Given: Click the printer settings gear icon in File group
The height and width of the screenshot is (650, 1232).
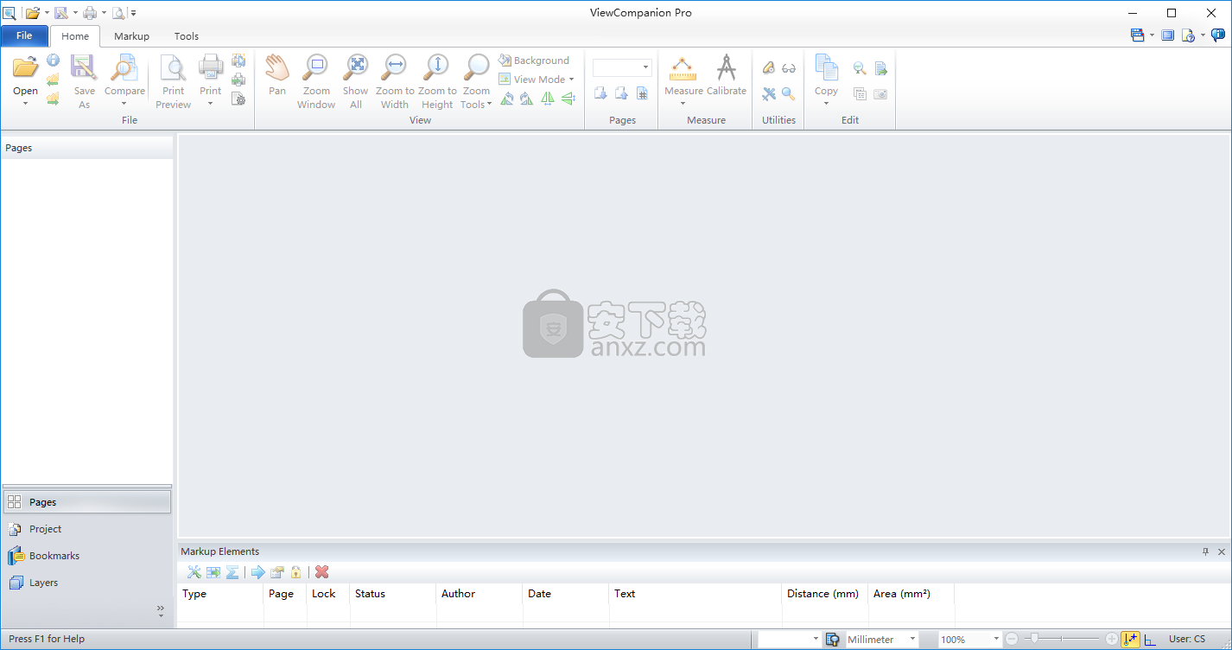Looking at the screenshot, I should [238, 99].
